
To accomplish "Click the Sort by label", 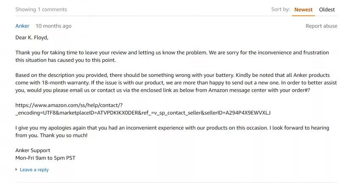I will 281,10.
